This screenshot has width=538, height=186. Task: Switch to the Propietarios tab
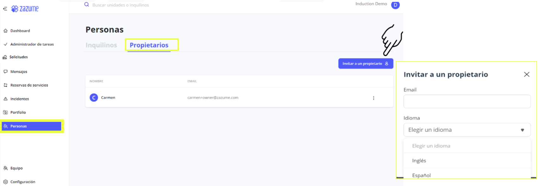tap(149, 45)
